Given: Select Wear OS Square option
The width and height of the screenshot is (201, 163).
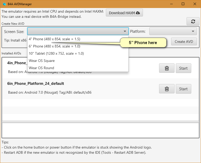Looking at the screenshot, I should point(78,61).
